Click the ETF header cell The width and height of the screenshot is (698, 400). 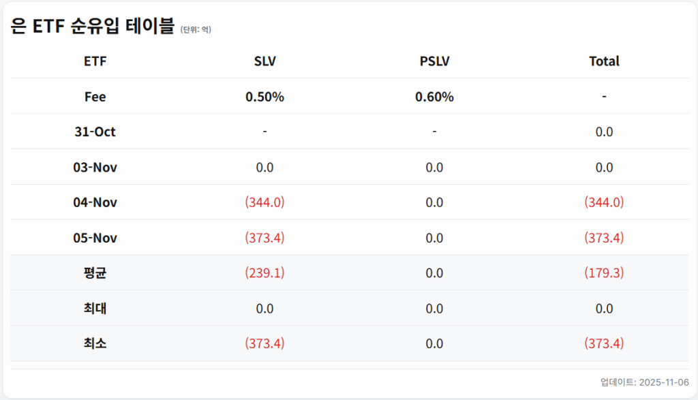[95, 61]
